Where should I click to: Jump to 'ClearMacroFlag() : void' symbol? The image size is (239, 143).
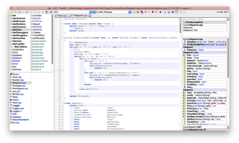point(205,114)
